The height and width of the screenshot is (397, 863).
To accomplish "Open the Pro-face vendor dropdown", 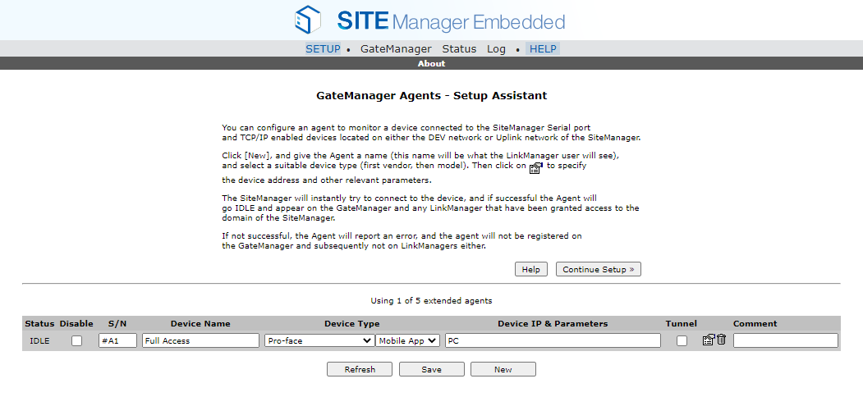I will (x=319, y=340).
